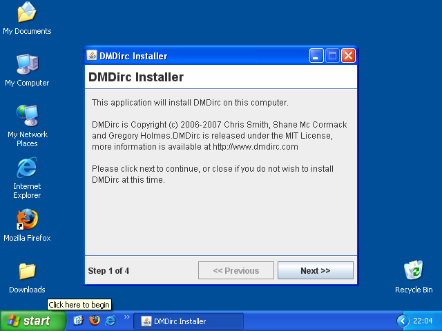Switch to DMDirc Installer taskbar button
This screenshot has width=442, height=331.
[189, 321]
